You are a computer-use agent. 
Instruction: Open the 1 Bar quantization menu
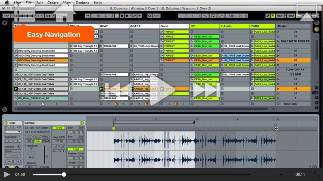[62, 15]
